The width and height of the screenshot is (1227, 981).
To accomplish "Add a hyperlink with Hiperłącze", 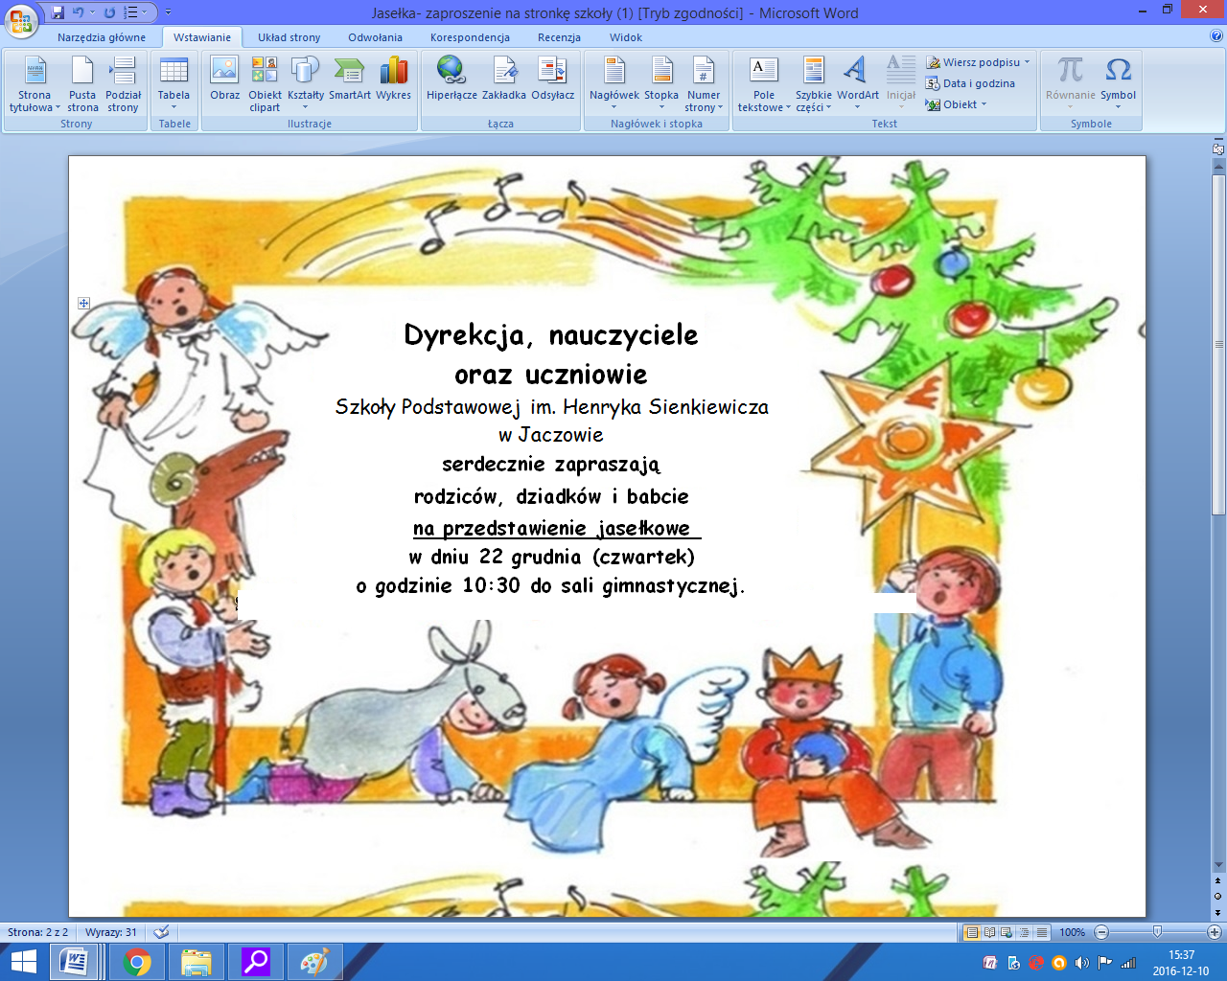I will [x=451, y=80].
